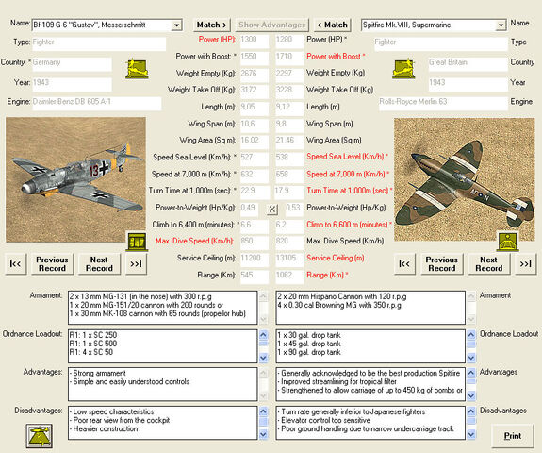Screen dimensions: 542x453
Task: Open the cockpit gauges icon below Bf-109 image
Action: click(137, 242)
